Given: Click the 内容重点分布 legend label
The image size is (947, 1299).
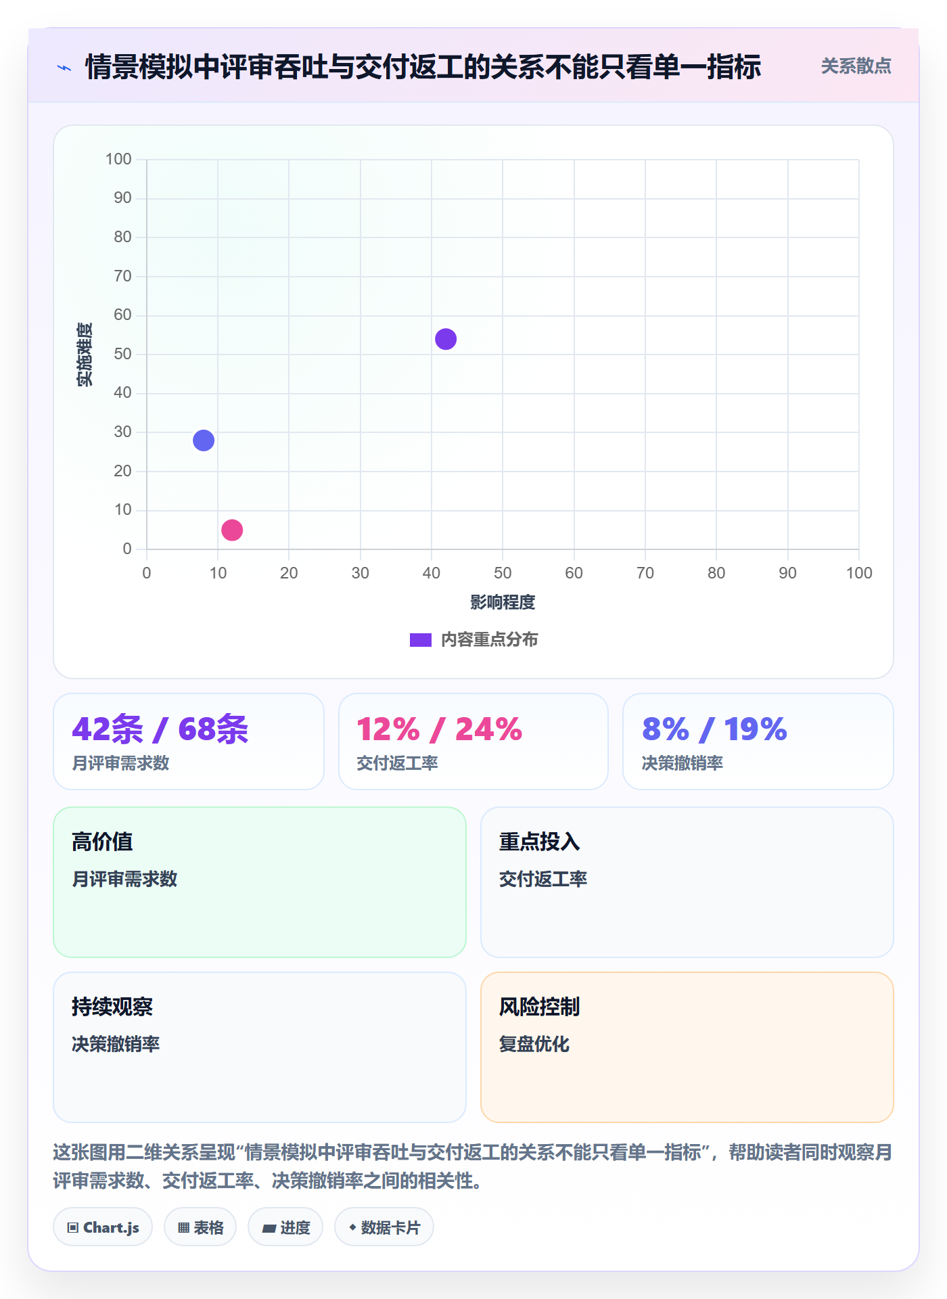Looking at the screenshot, I should click(489, 640).
